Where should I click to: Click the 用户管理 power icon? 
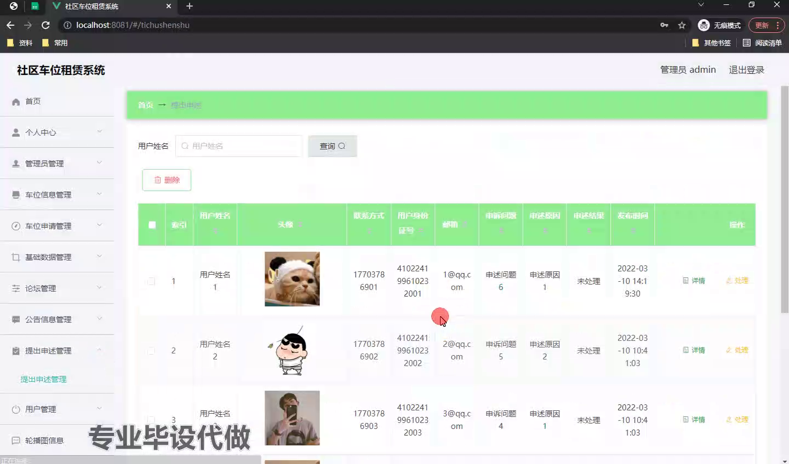coord(16,410)
